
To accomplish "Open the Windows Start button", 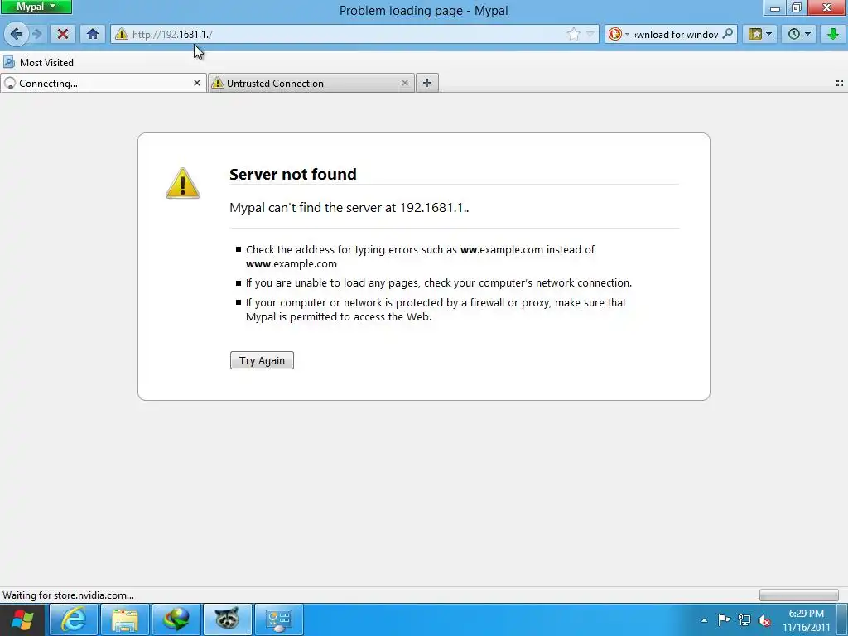I will tap(22, 619).
